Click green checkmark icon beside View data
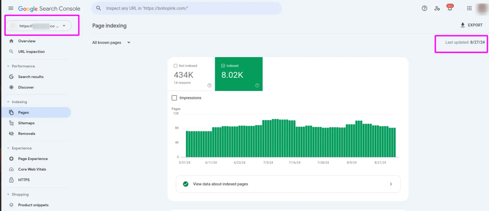Screen dimensions: 489x211 (186, 184)
